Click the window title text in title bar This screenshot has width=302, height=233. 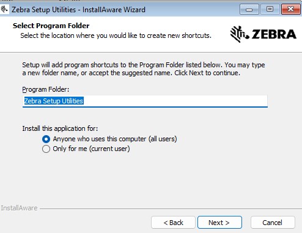click(78, 10)
